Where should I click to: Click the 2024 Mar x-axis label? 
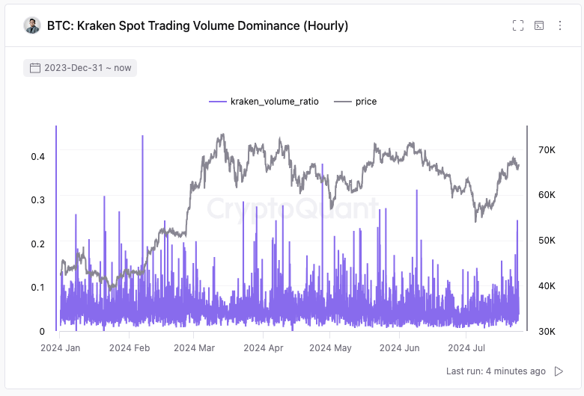194,347
